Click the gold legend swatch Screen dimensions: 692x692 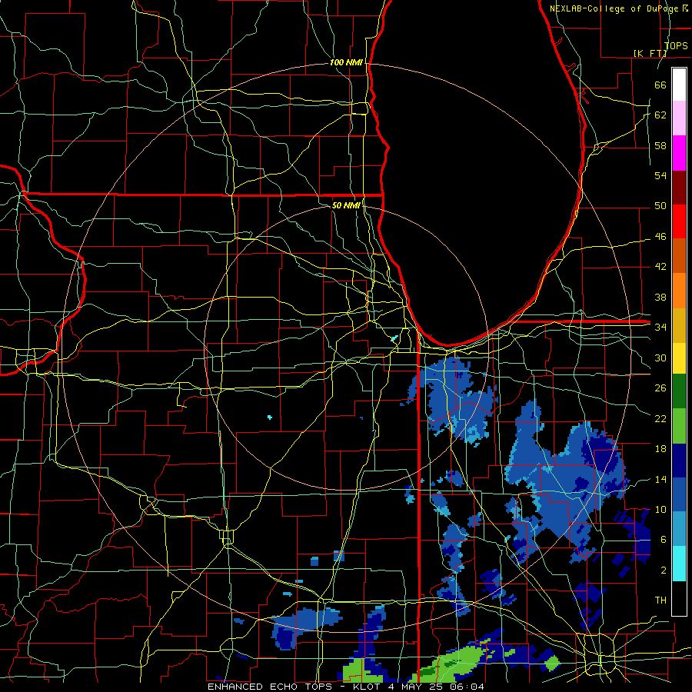pyautogui.click(x=679, y=325)
